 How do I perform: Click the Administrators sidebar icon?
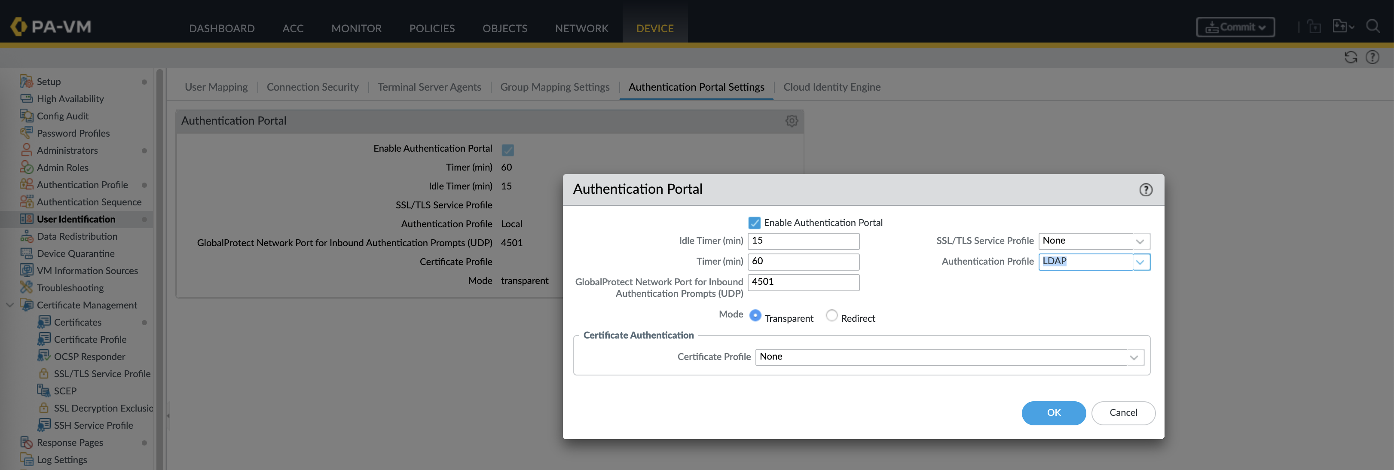coord(26,150)
